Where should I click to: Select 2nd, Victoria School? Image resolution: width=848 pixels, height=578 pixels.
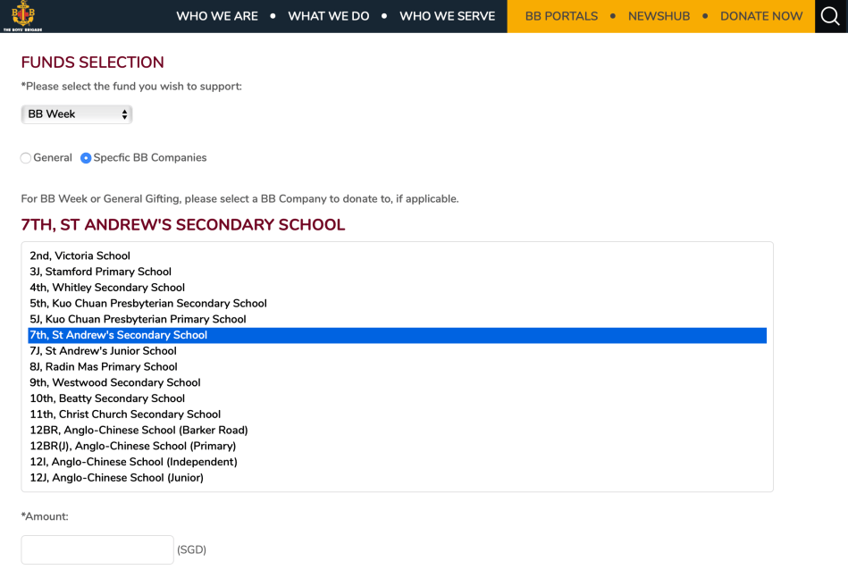[x=80, y=255]
